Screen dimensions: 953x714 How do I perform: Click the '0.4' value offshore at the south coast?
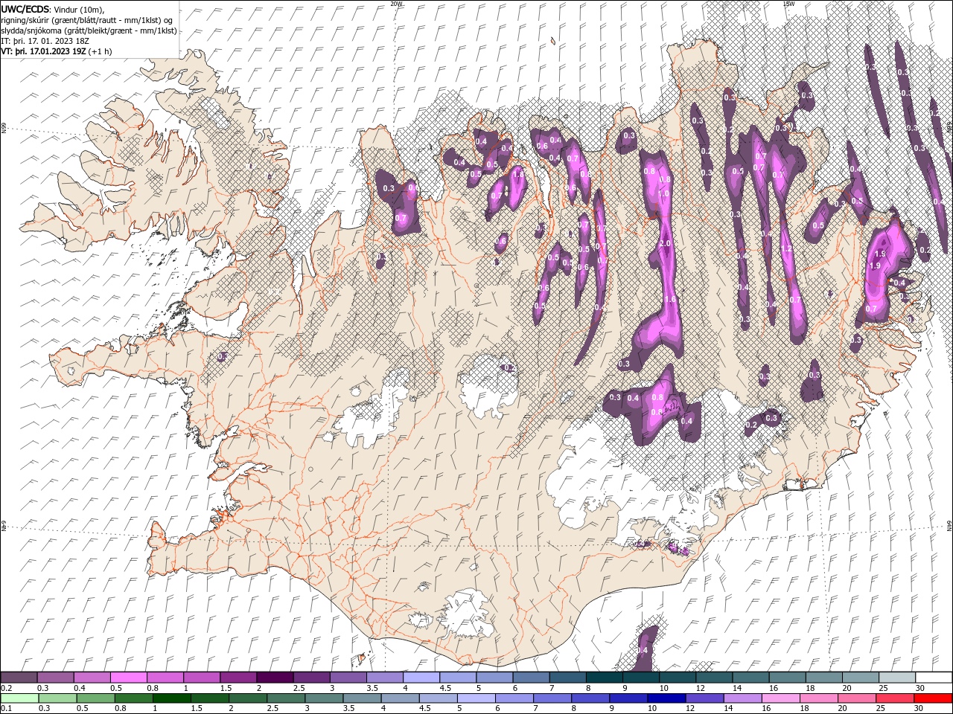pyautogui.click(x=643, y=651)
